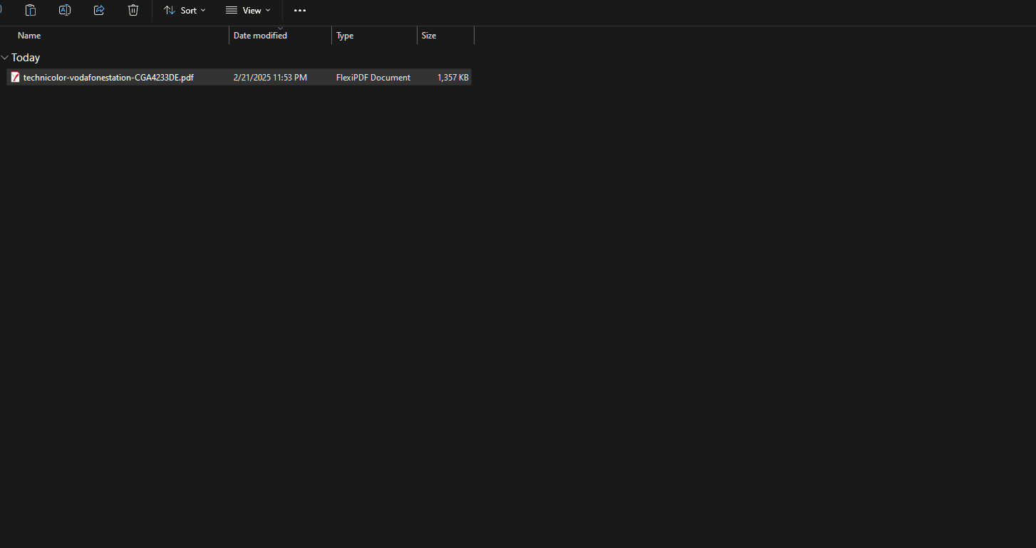
Task: Select the technicolor-vodafonestation-CGA4233DE.pdf file name
Action: pos(108,78)
